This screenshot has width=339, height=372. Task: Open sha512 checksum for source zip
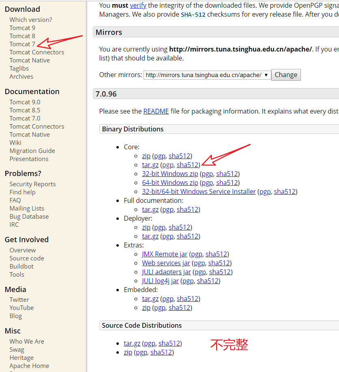(x=161, y=353)
